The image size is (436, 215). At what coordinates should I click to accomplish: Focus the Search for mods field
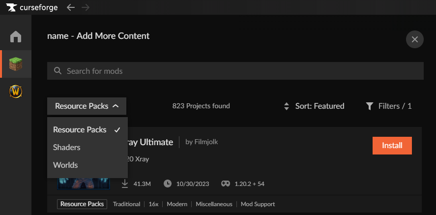point(235,71)
